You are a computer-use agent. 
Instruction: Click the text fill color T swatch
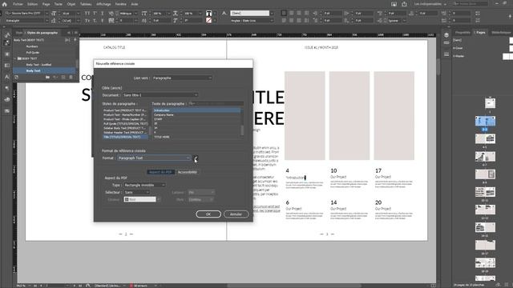point(208,14)
